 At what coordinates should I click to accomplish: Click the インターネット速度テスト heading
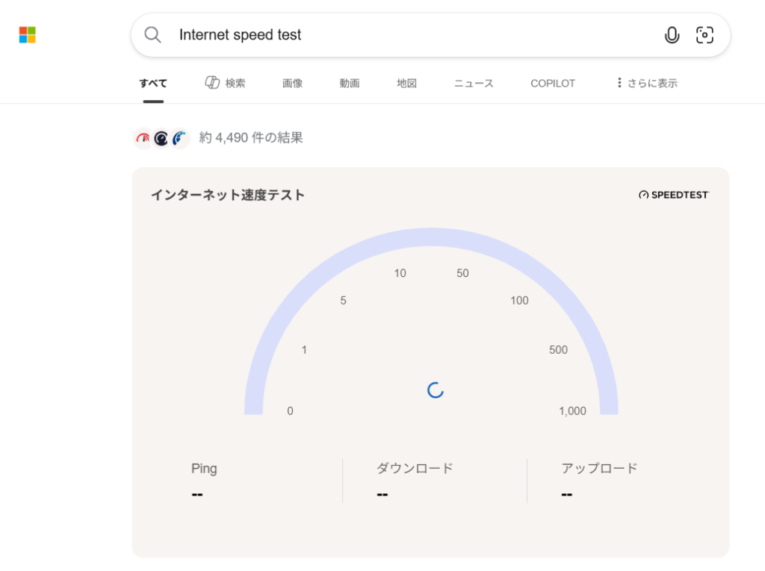[228, 195]
